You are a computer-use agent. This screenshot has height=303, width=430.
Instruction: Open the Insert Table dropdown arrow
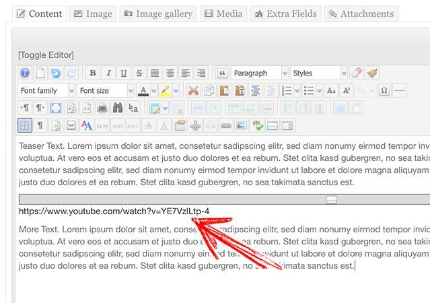pos(165,108)
